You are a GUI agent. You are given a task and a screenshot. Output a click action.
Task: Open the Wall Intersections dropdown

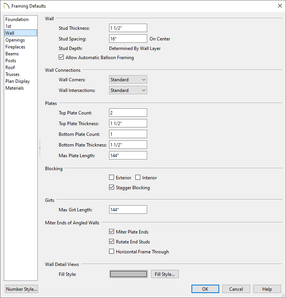[128, 90]
